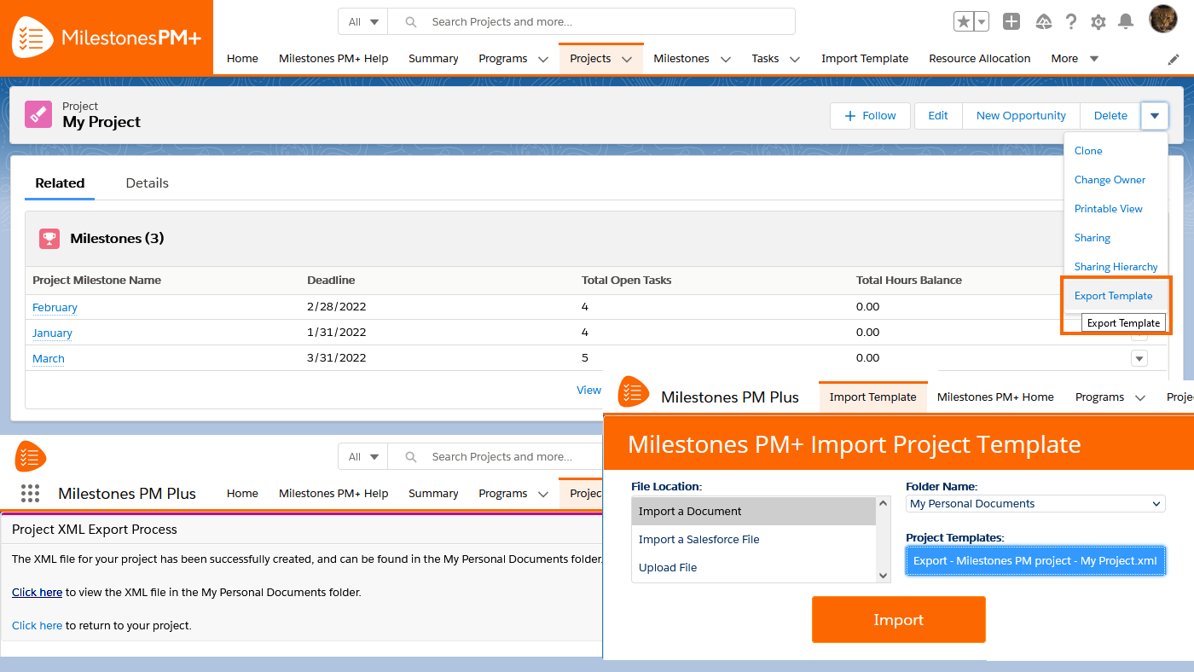Click the pencil edit icon near the tabs
The image size is (1194, 672).
(x=1174, y=58)
